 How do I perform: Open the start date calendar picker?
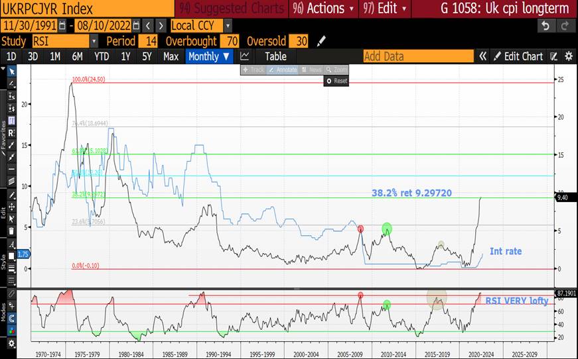[62, 26]
